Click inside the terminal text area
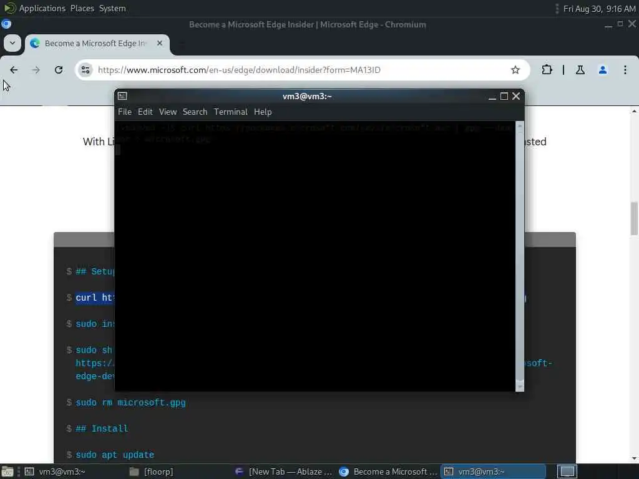Viewport: 639px width, 479px height. pyautogui.click(x=315, y=256)
